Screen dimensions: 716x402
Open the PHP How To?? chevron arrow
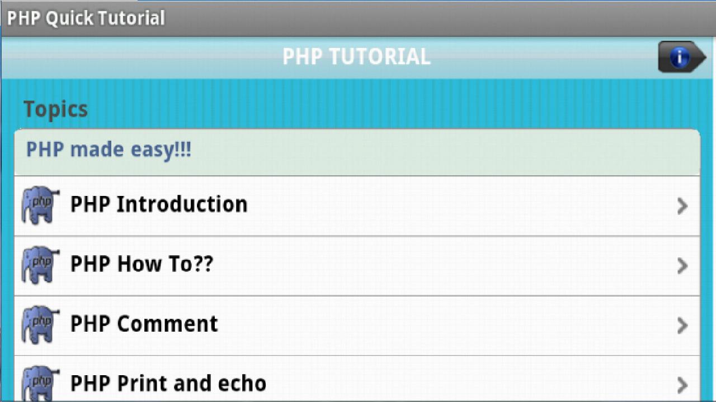[x=682, y=266]
